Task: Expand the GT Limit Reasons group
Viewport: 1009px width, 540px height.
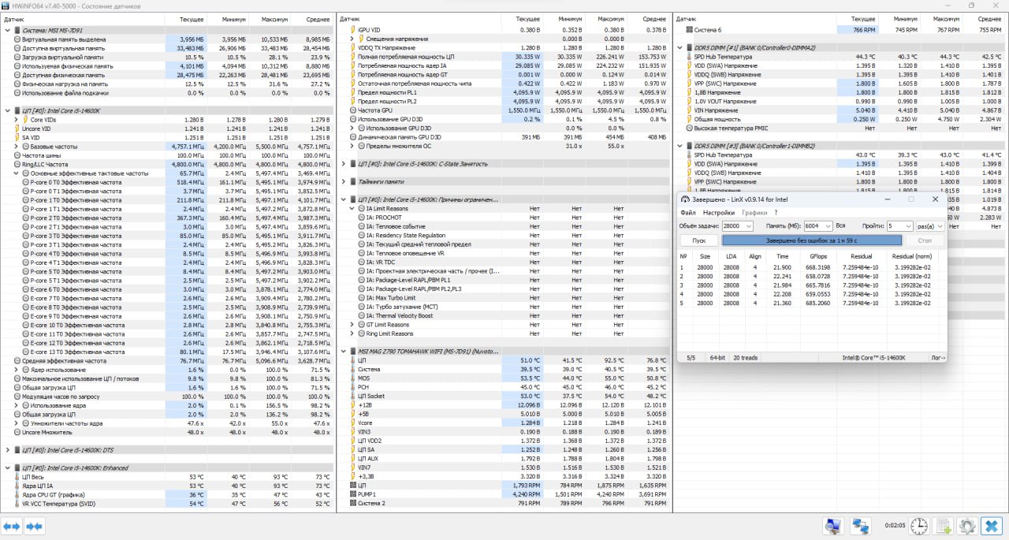Action: [x=352, y=325]
